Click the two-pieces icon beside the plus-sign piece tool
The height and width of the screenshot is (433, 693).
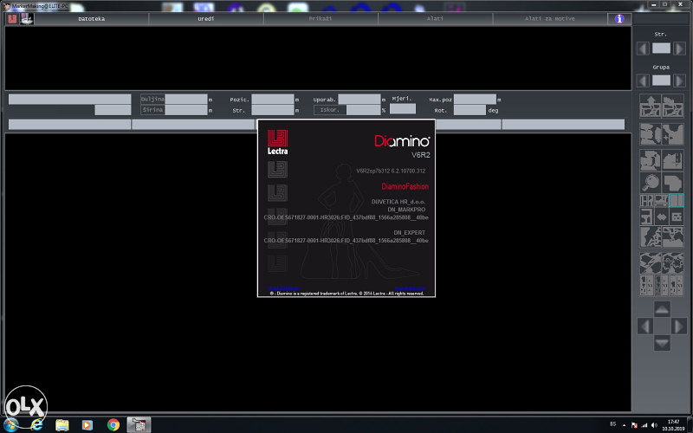tap(651, 135)
